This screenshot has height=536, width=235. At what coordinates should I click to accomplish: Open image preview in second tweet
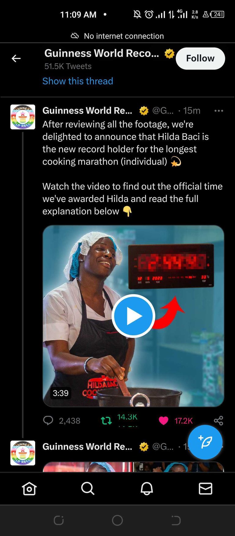(x=133, y=467)
